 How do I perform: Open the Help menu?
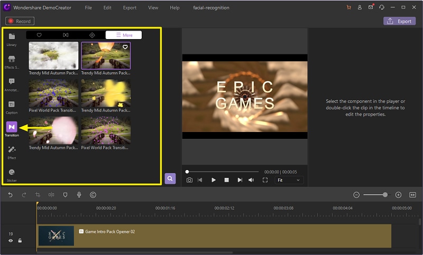(174, 7)
